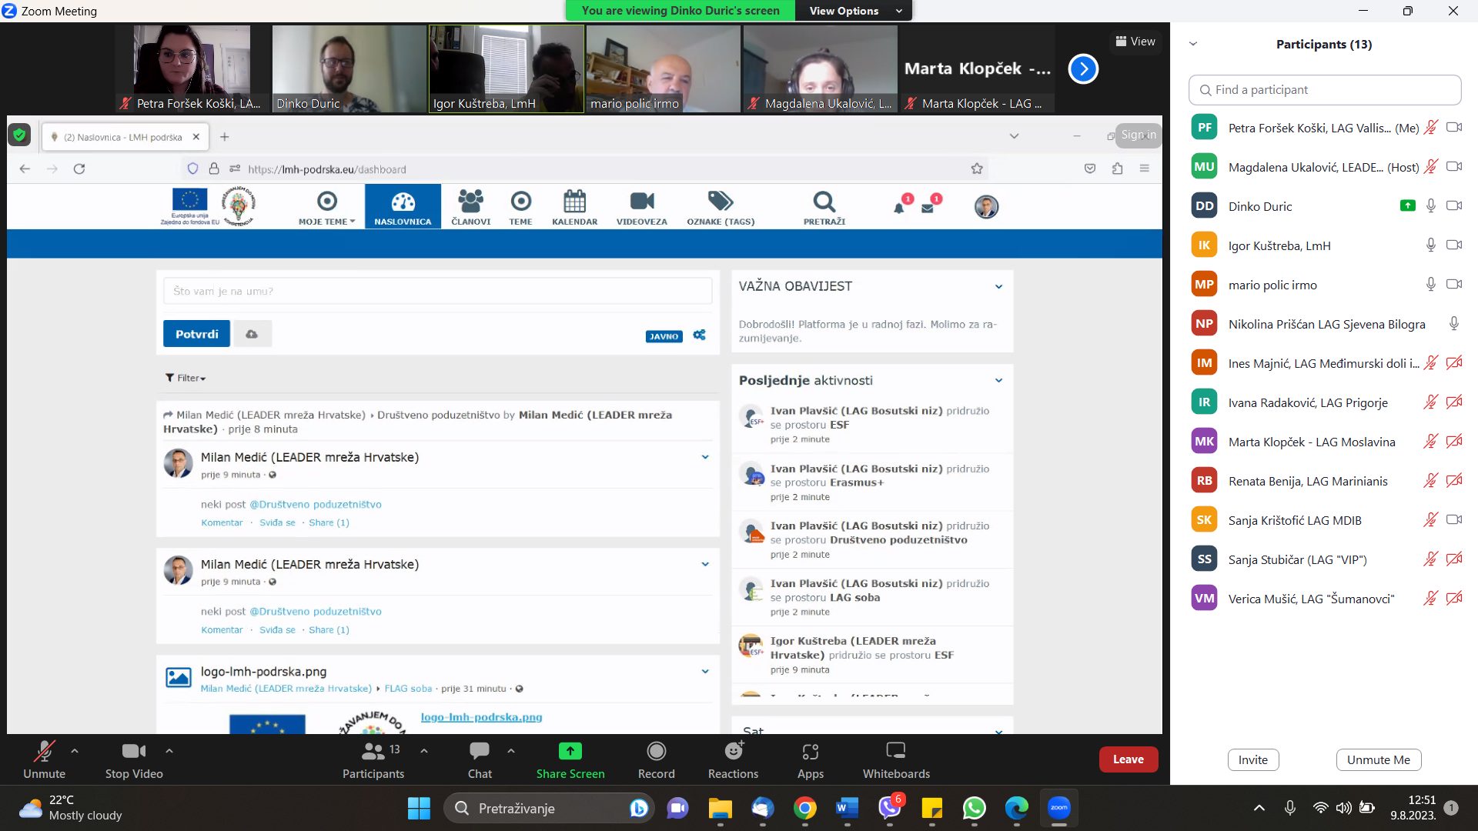Open the Chat panel icon
This screenshot has height=831, width=1478.
click(480, 752)
